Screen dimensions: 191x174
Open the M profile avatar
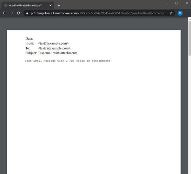(x=180, y=13)
